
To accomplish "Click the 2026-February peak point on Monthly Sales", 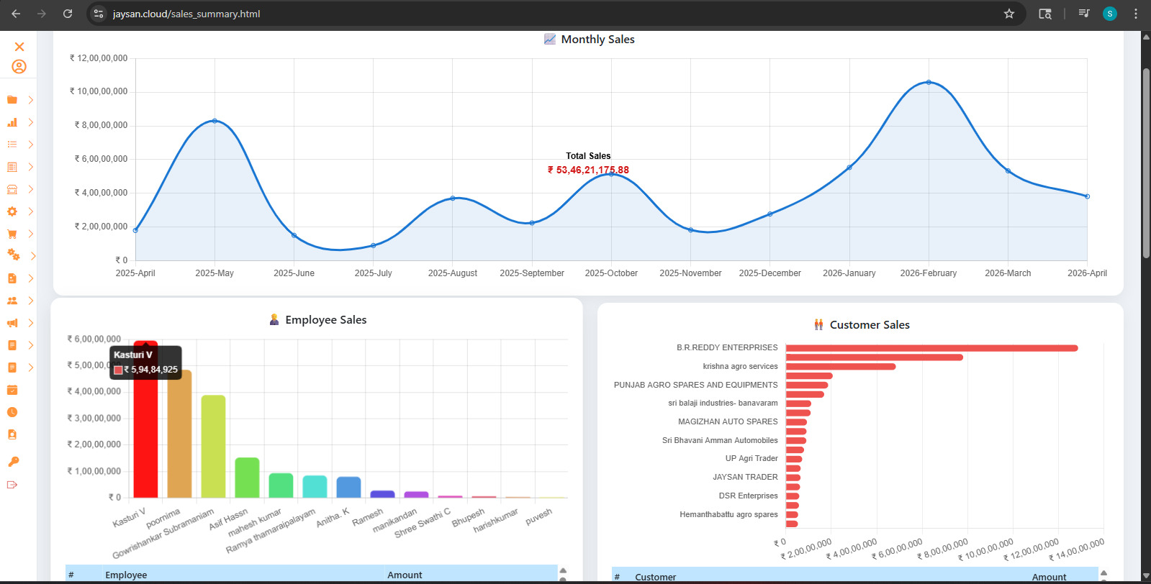I will tap(929, 83).
